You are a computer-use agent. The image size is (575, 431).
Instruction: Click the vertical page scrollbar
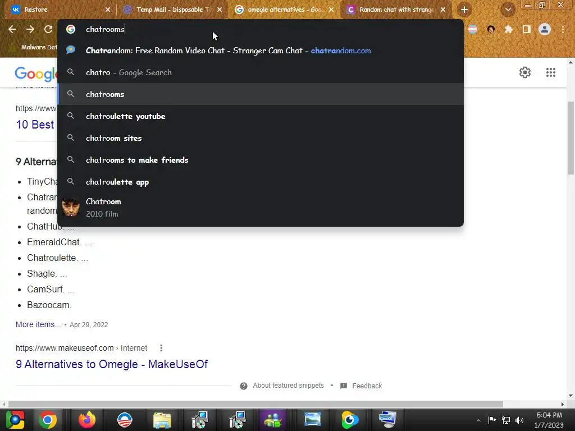[x=571, y=138]
